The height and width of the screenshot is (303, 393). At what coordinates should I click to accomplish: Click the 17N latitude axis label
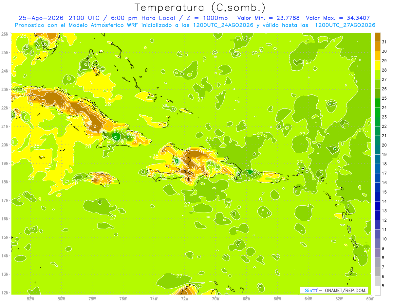point(5,200)
